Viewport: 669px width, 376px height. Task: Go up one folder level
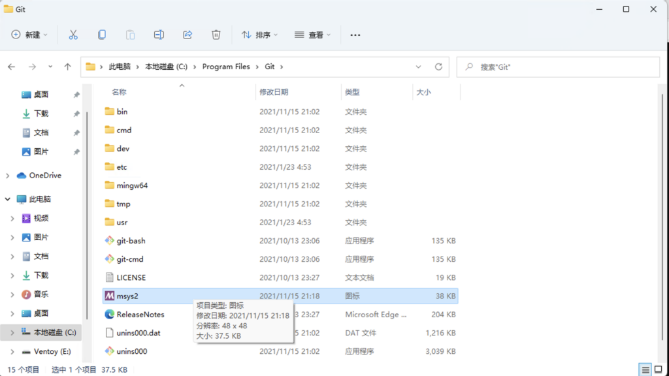tap(67, 67)
